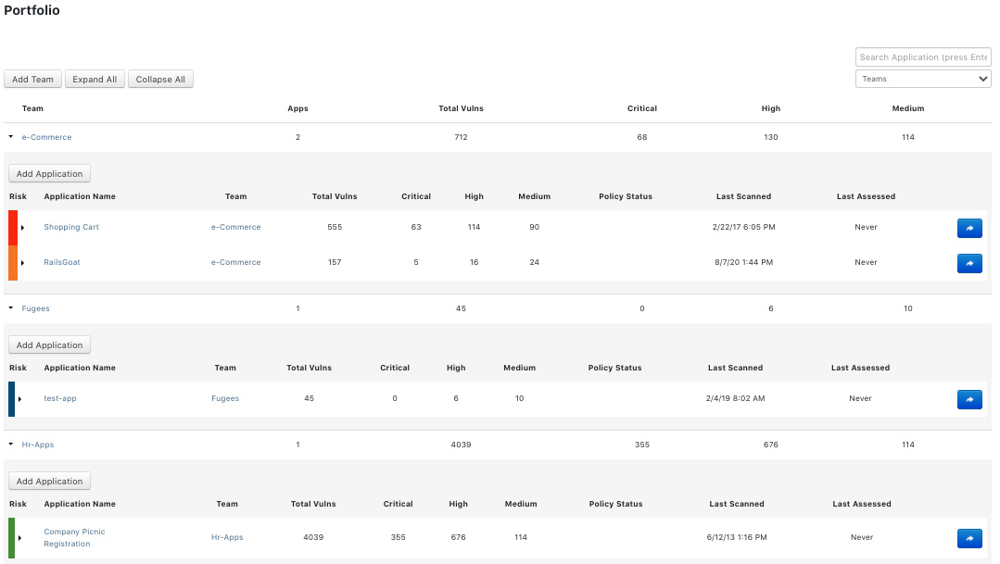Screen dimensions: 1000x564
Task: Click the share arrow icon for Shopping Cart
Action: 968,228
